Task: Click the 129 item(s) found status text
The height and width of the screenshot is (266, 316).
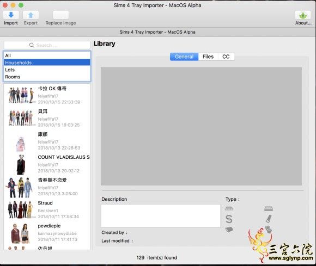Action: click(156, 258)
